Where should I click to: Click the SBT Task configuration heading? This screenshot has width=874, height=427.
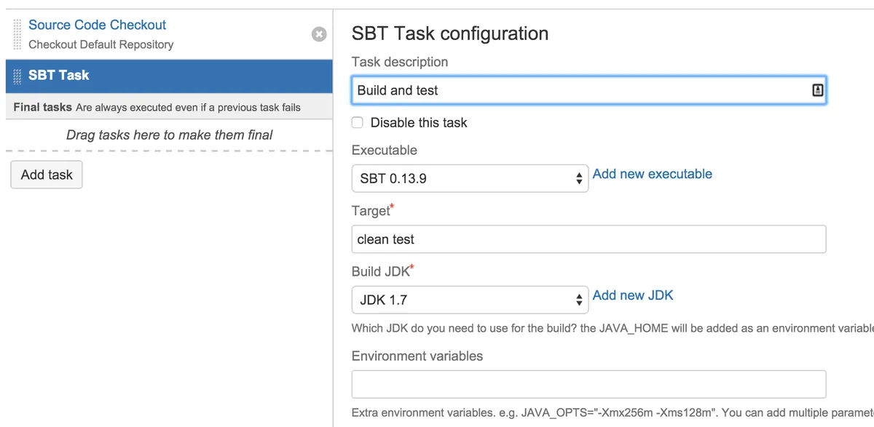(450, 33)
